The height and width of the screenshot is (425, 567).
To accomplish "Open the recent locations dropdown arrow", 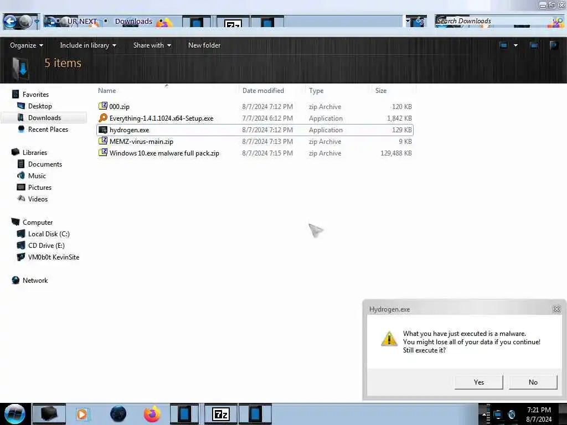I will 37,22.
